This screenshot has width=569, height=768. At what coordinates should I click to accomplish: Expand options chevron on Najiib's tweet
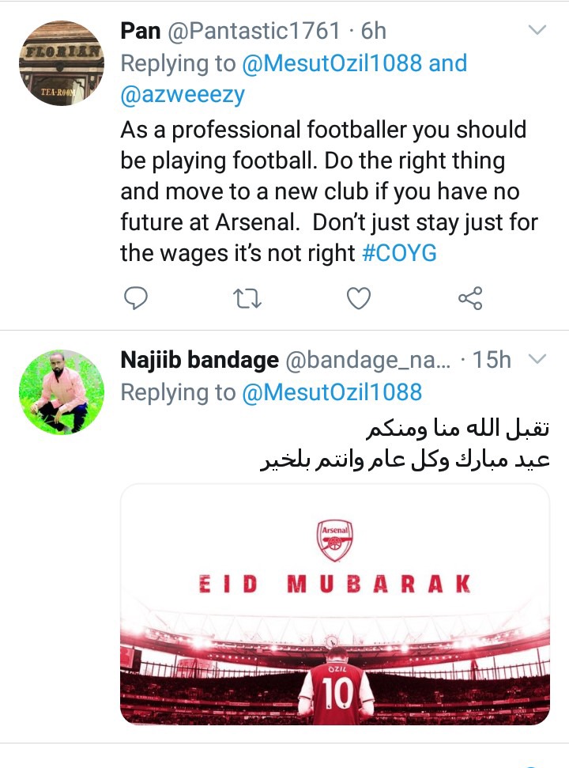pos(537,360)
